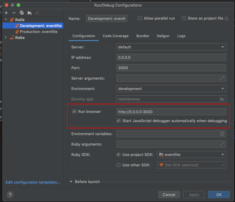Screen dimensions: 235x202
Task: Uncheck the Run browser checkbox
Action: 74,111
